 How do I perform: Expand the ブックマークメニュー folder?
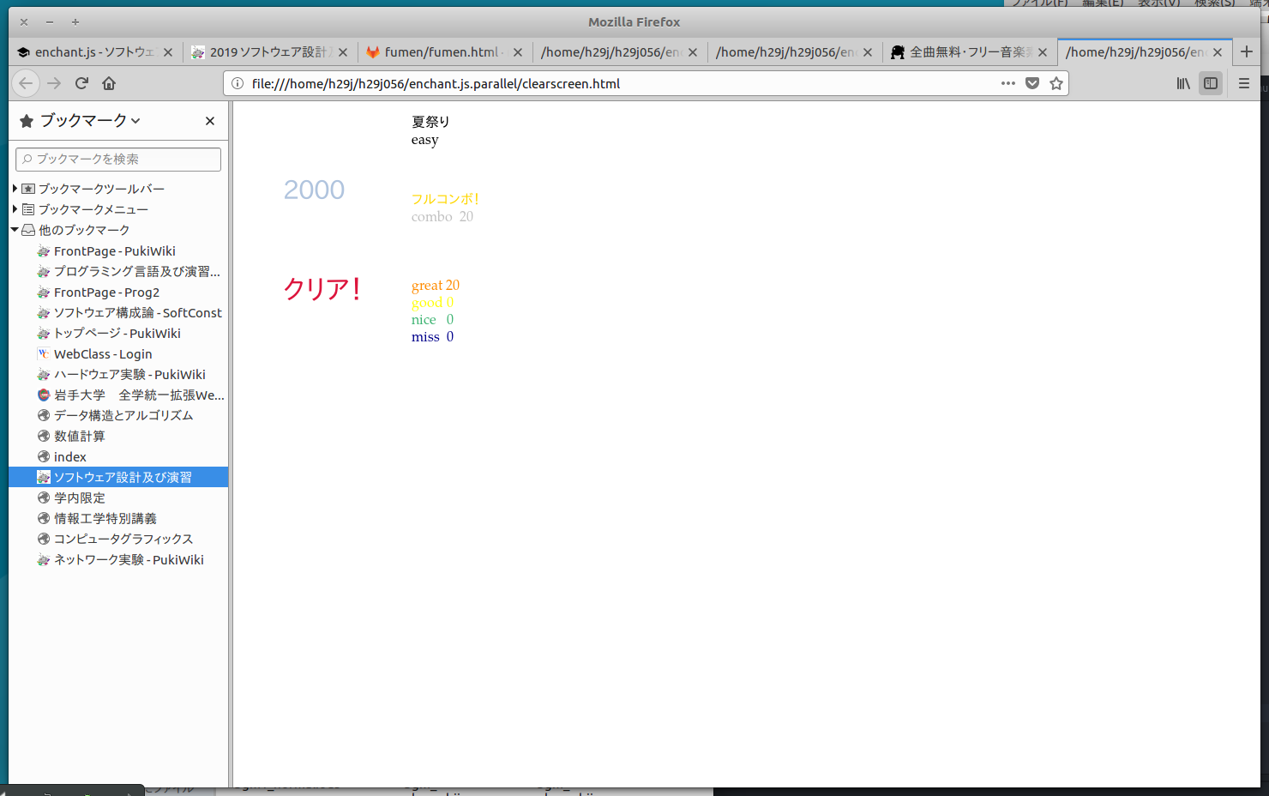pos(15,208)
